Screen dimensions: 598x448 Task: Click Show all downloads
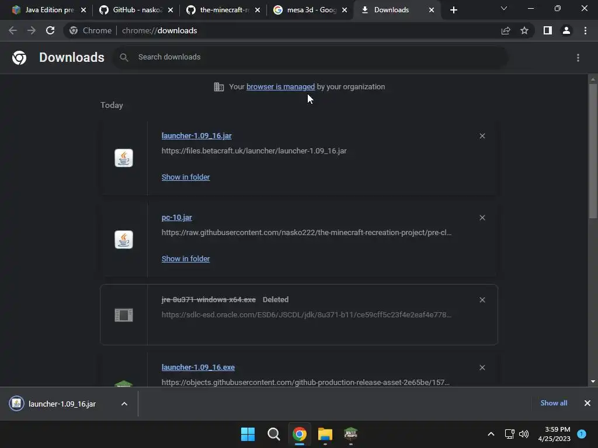tap(554, 403)
